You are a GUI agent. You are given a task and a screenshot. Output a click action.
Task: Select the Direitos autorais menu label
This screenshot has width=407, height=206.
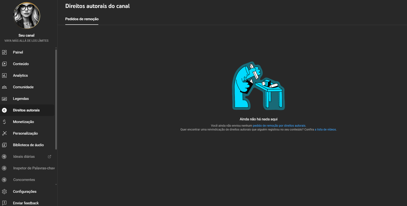point(26,110)
